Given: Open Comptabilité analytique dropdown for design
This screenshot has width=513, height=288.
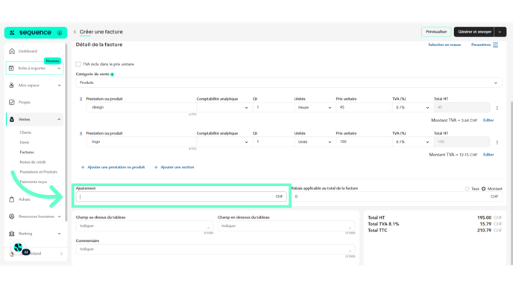Looking at the screenshot, I should click(x=224, y=107).
